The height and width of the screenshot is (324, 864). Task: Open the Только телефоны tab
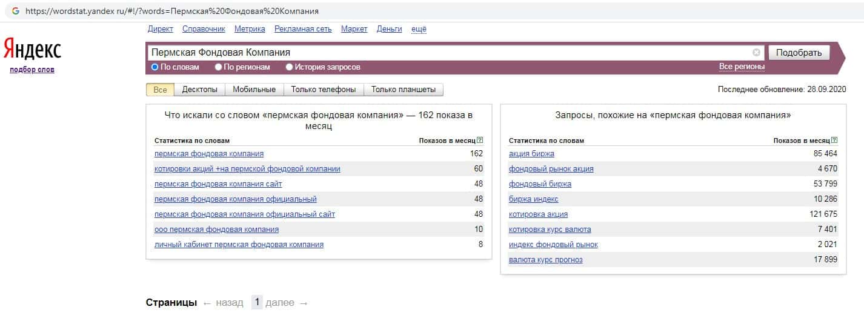tap(323, 90)
